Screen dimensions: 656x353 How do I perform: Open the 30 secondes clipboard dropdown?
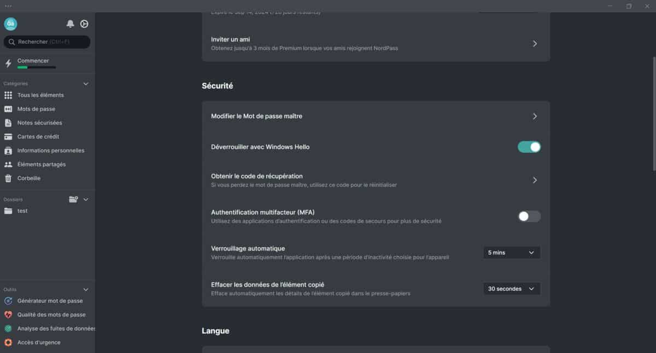coord(512,289)
